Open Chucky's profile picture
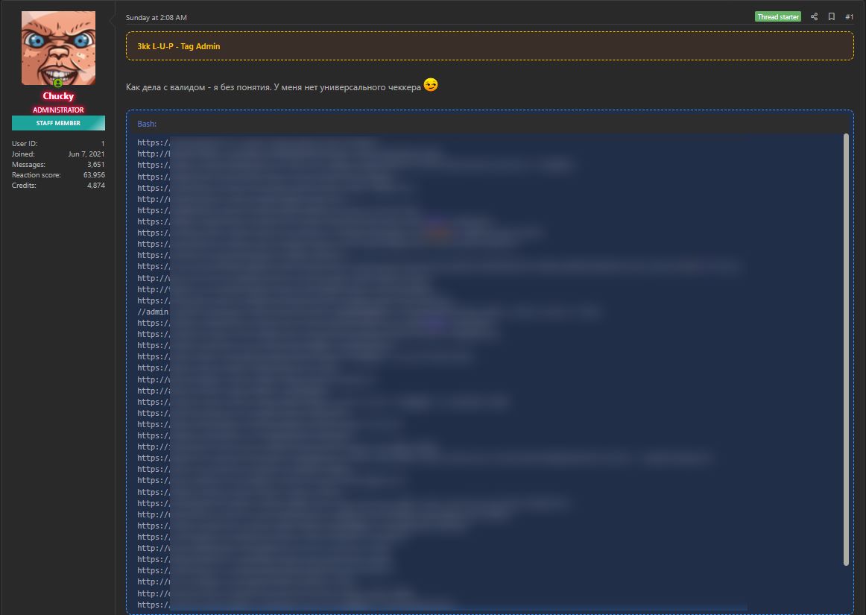 pyautogui.click(x=57, y=47)
